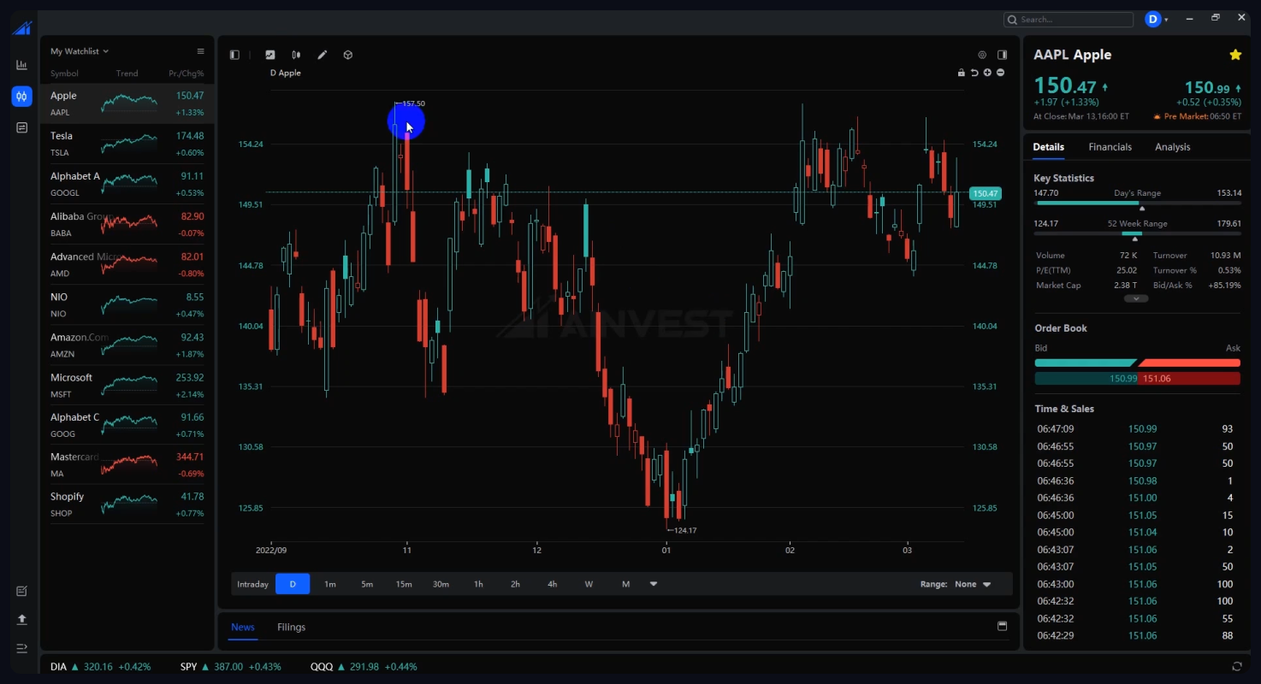This screenshot has height=684, width=1261.
Task: Select the Intraday timeframe
Action: 252,584
